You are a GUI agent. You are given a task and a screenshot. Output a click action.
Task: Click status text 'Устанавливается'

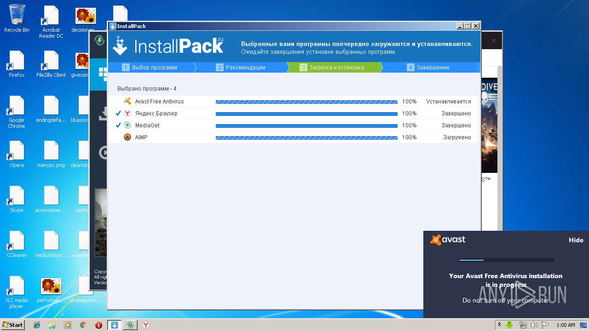(x=449, y=102)
